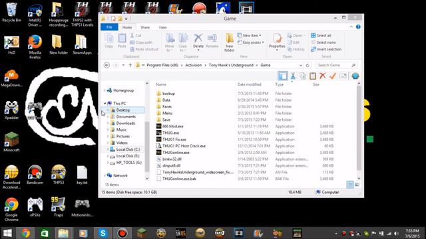Click the Activision breadcrumb segment
This screenshot has width=426, height=239.
194,65
